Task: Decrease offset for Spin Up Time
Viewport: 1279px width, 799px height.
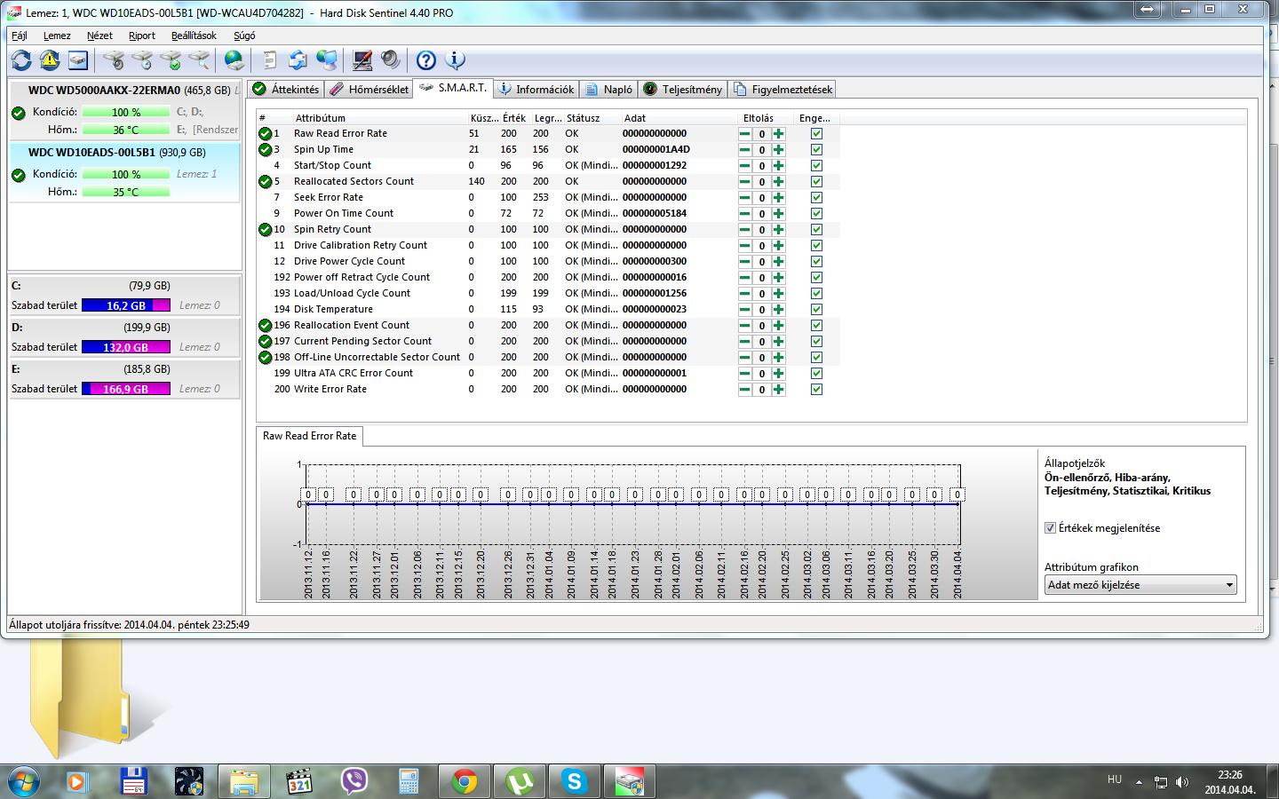Action: click(745, 150)
